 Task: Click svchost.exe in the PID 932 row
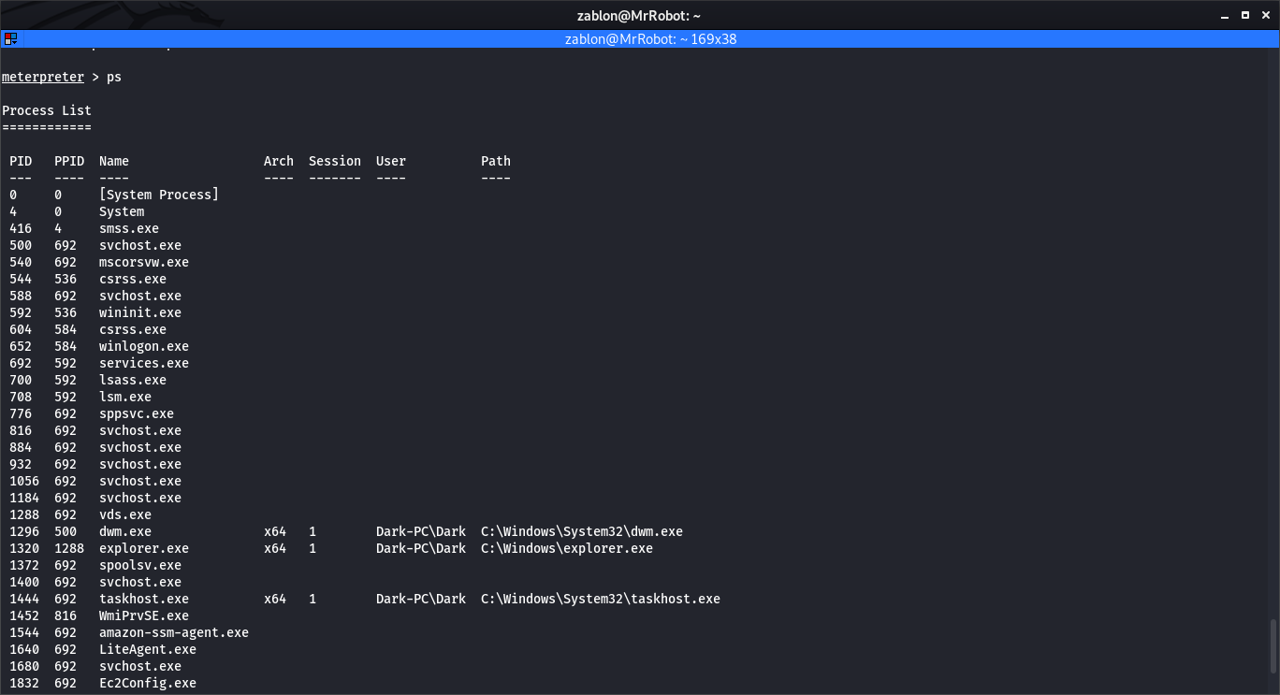click(x=140, y=464)
